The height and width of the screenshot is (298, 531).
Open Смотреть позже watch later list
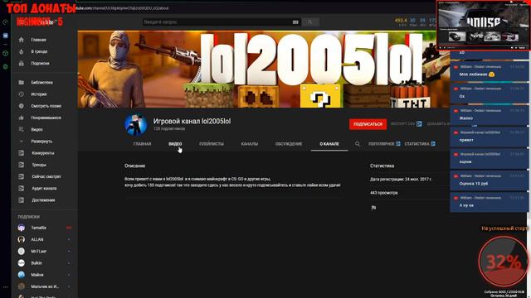[x=46, y=106]
